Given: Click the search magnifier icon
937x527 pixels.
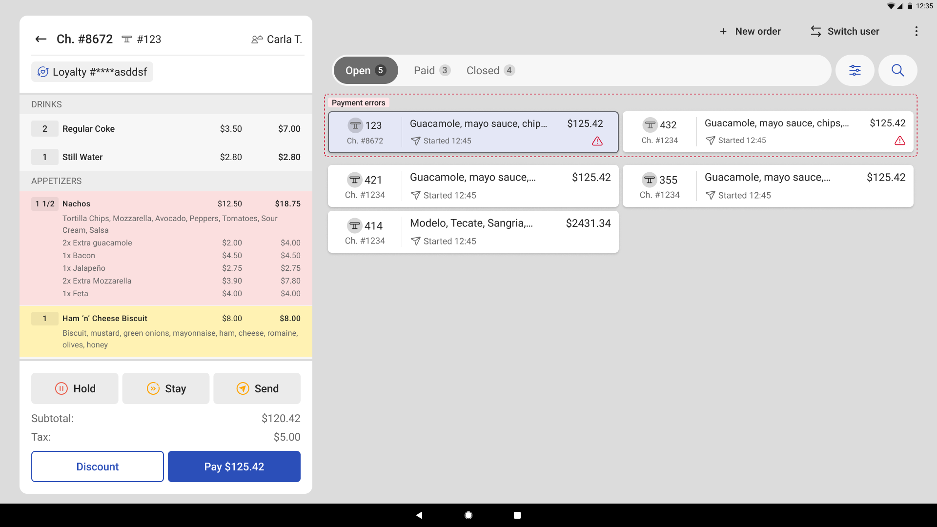Looking at the screenshot, I should click(897, 70).
